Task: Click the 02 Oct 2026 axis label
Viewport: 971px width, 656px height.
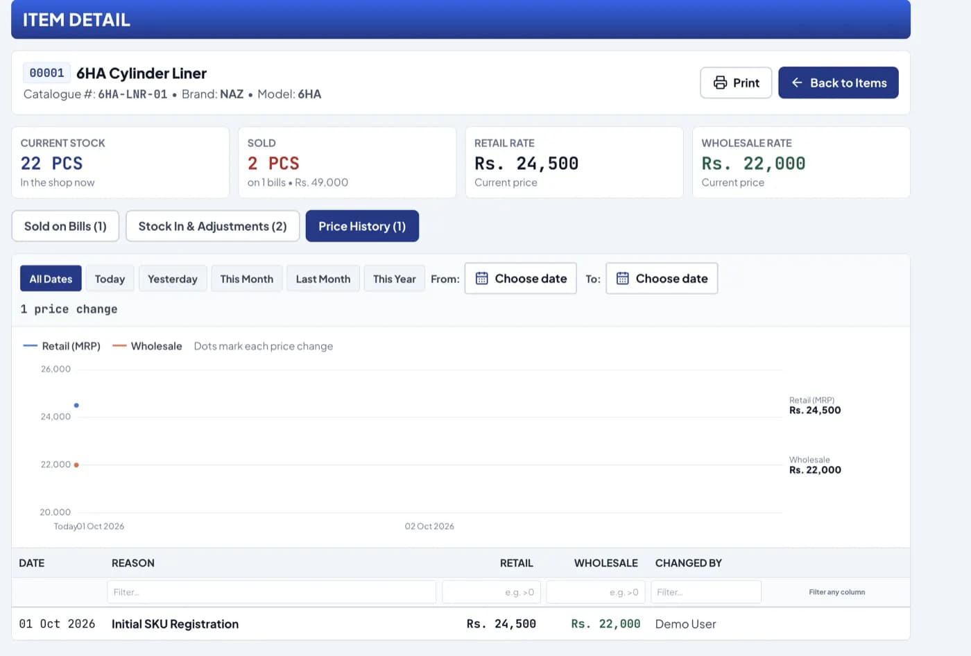Action: [x=429, y=526]
